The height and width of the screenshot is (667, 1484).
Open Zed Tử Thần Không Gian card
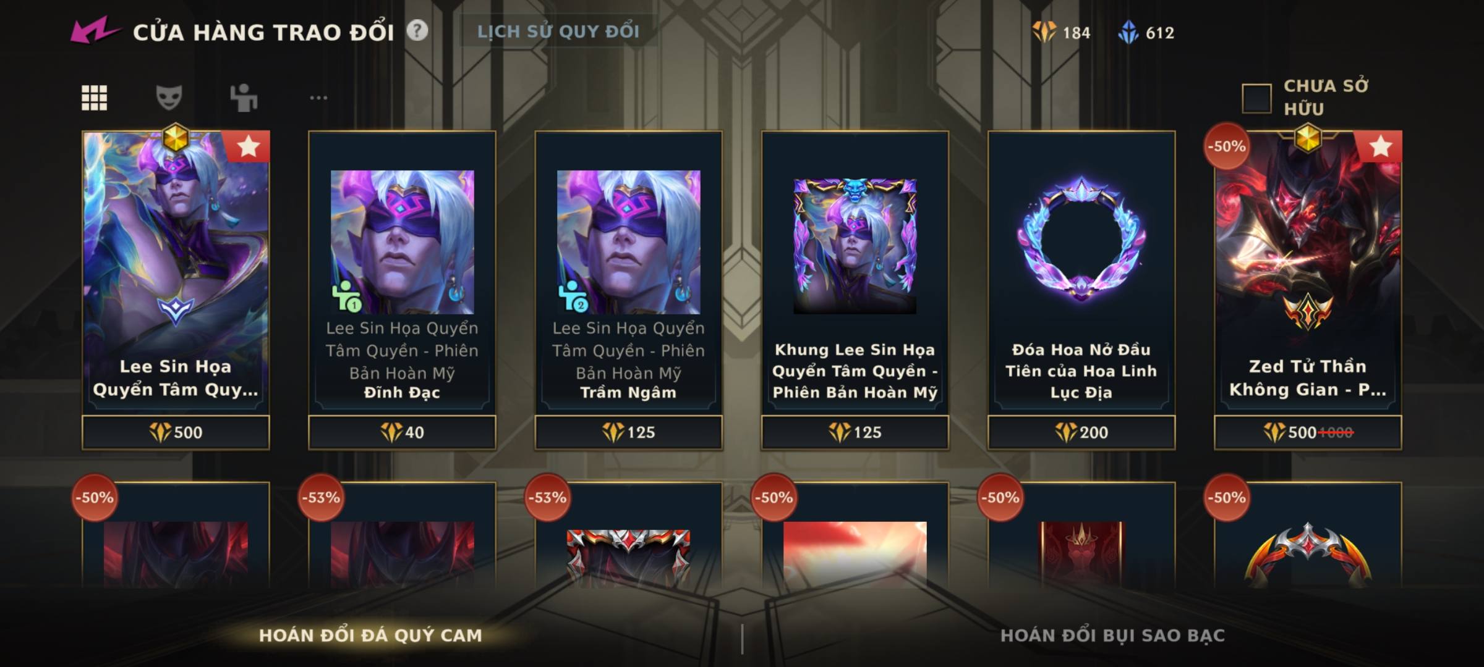coord(1308,272)
